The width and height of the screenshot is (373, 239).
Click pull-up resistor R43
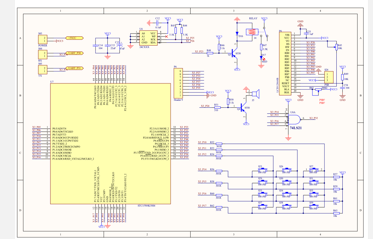pyautogui.click(x=176, y=30)
